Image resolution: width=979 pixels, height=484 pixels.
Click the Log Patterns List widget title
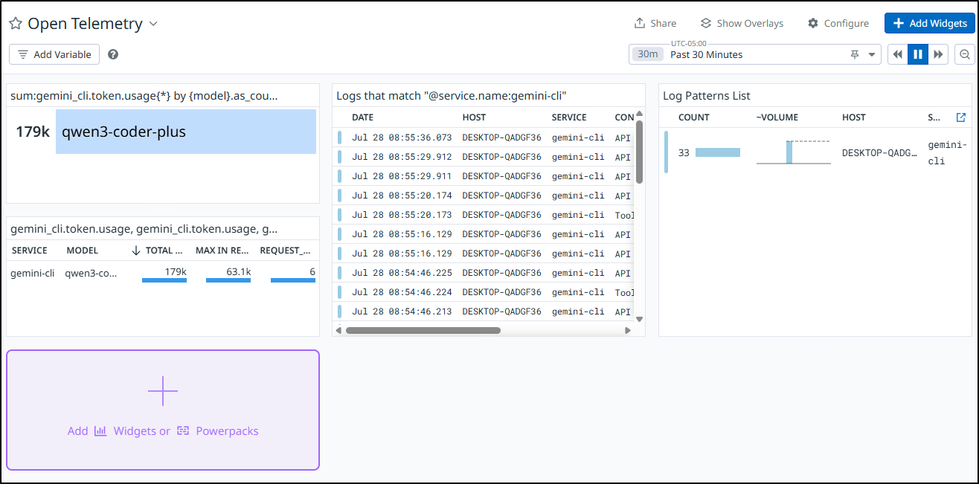(707, 95)
